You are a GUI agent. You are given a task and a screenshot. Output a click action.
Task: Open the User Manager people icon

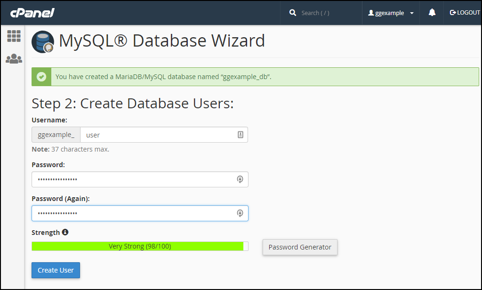coord(14,59)
